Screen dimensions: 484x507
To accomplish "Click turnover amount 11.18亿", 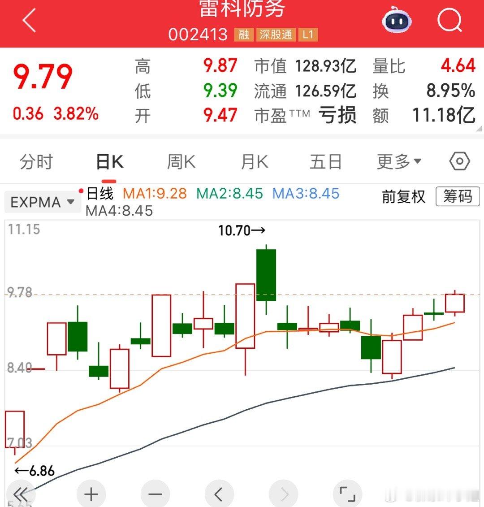I will tap(444, 115).
